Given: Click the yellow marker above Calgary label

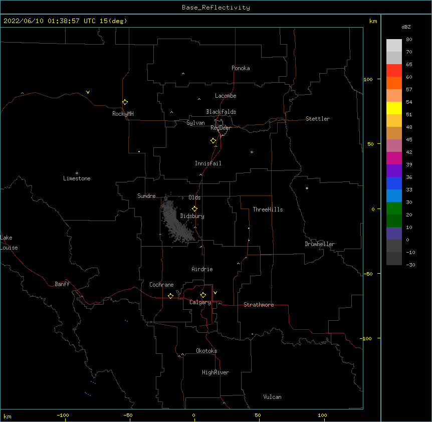Looking at the screenshot, I should 203,295.
